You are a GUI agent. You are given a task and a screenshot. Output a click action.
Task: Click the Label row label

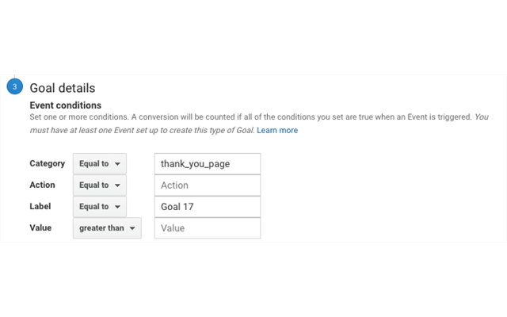coord(40,207)
